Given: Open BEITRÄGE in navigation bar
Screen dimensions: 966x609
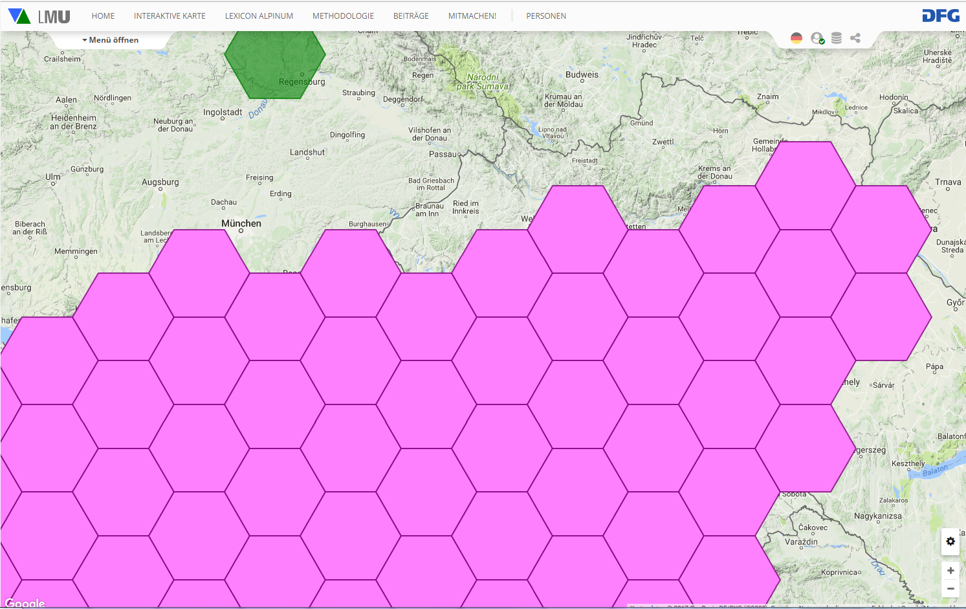Looking at the screenshot, I should coord(411,16).
